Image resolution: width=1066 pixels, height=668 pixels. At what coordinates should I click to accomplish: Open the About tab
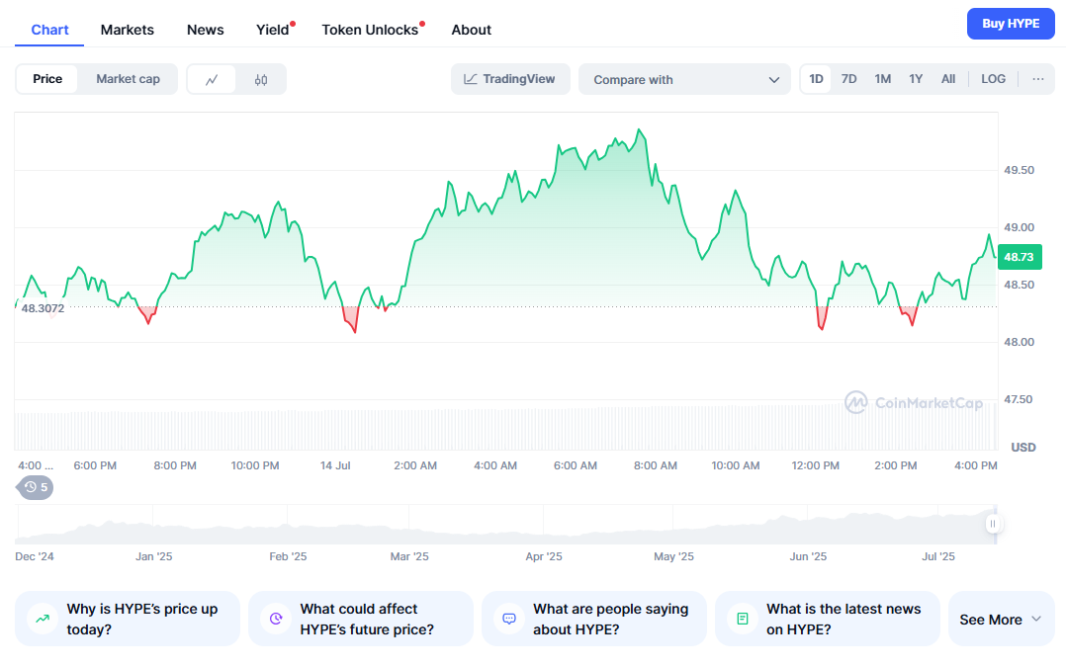(x=471, y=30)
